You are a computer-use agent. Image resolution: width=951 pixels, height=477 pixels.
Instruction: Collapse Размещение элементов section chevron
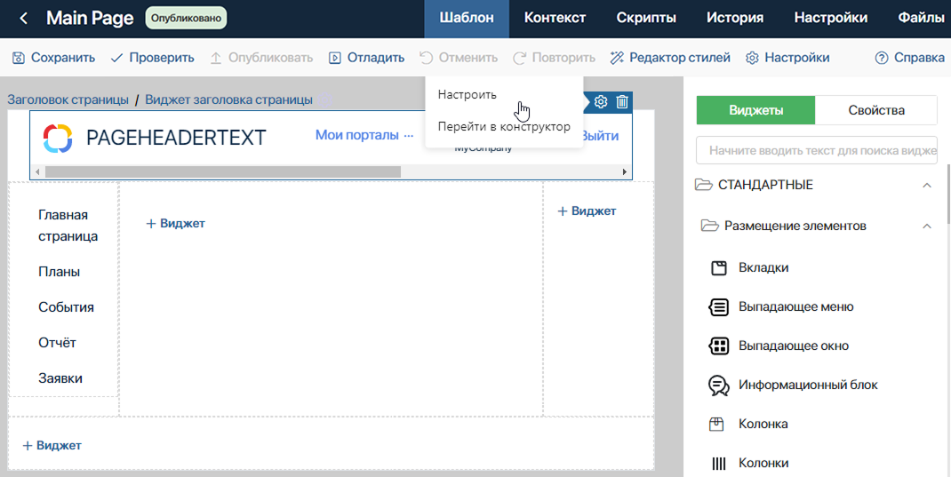point(927,227)
